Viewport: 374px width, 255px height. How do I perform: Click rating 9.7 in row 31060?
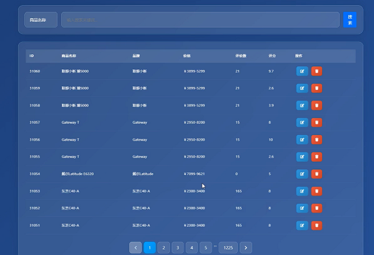271,71
